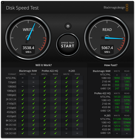Click the 8K DCI 24 format label
The width and height of the screenshot is (135, 139).
11,121
